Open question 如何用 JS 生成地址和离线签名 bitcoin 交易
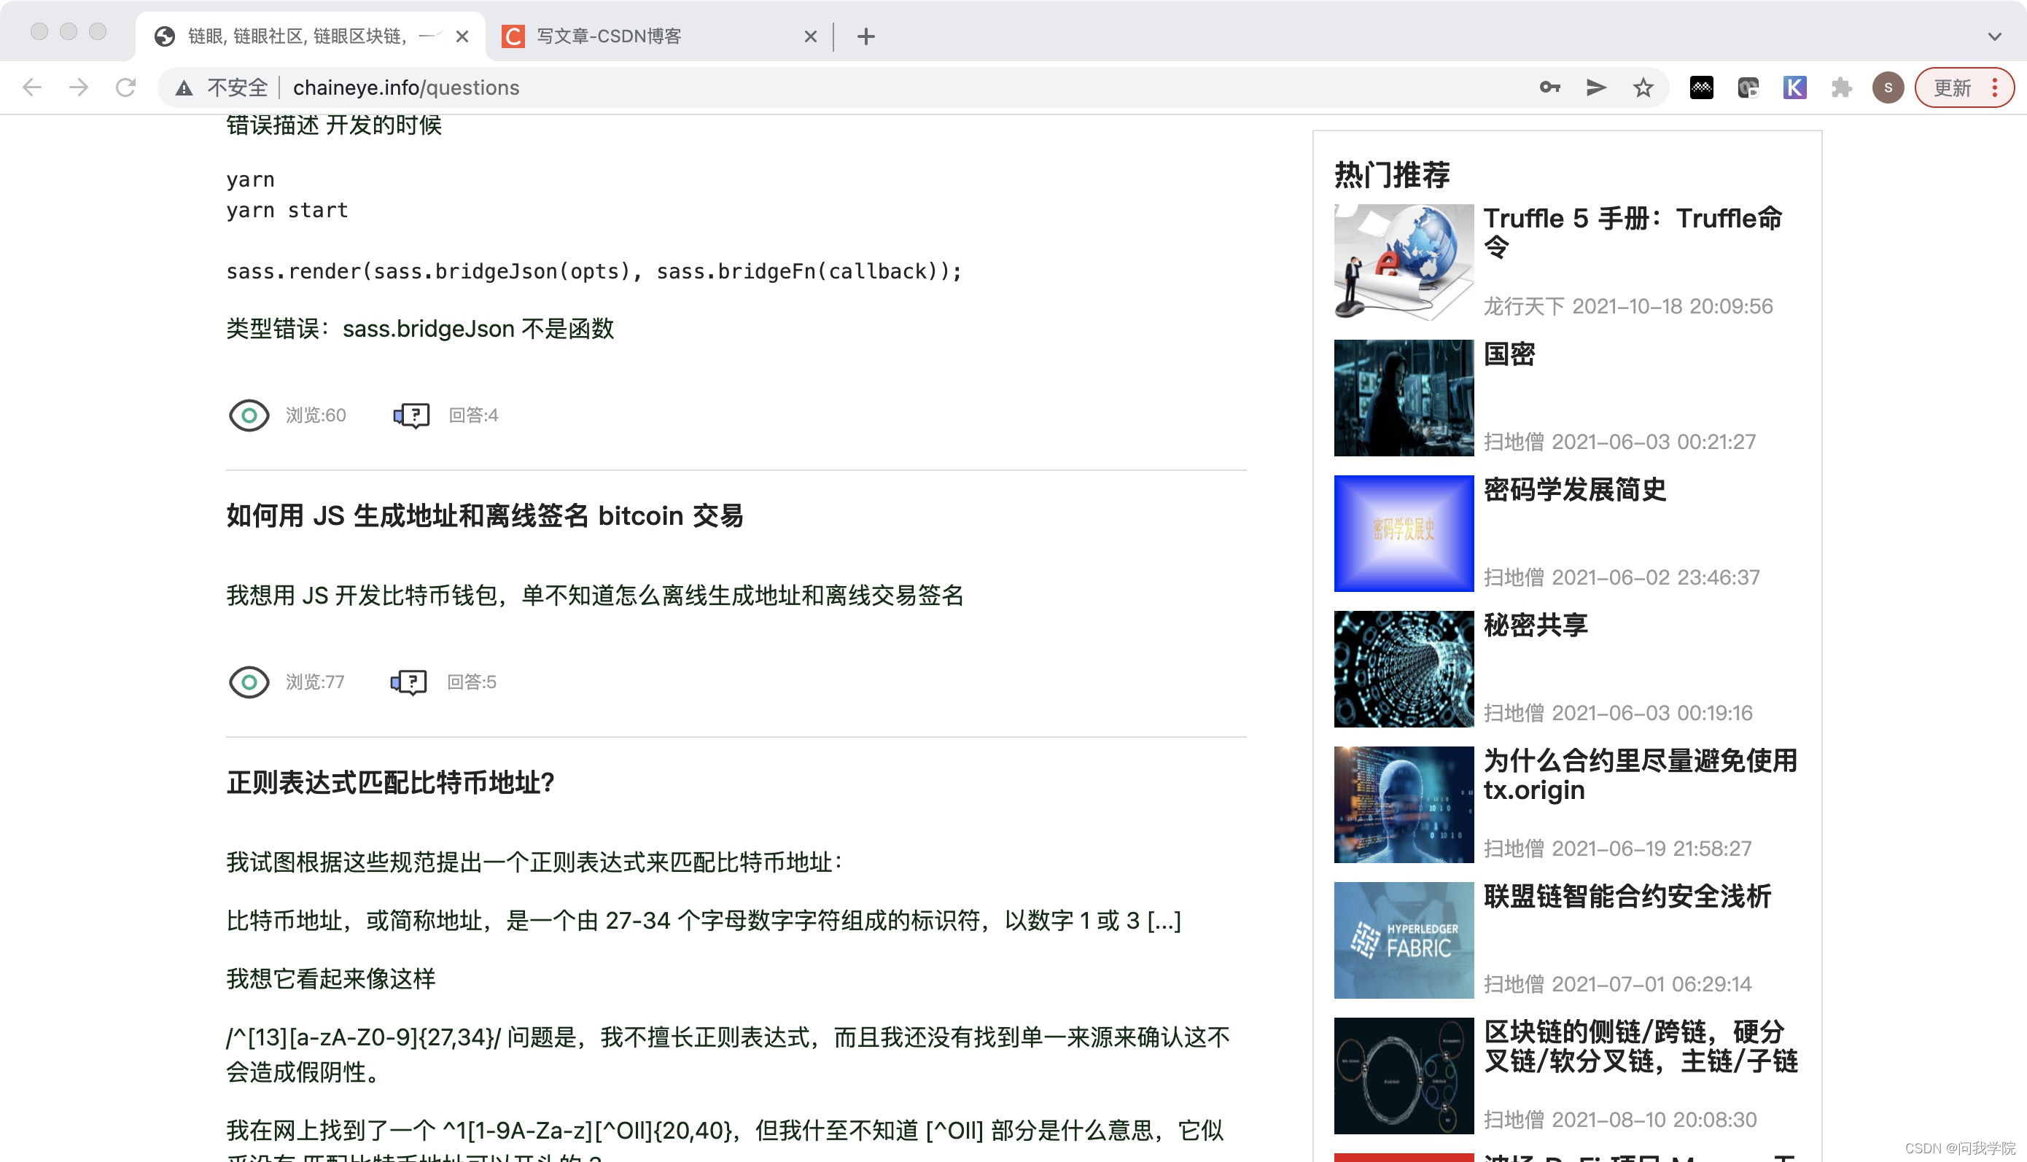2027x1162 pixels. coord(484,516)
